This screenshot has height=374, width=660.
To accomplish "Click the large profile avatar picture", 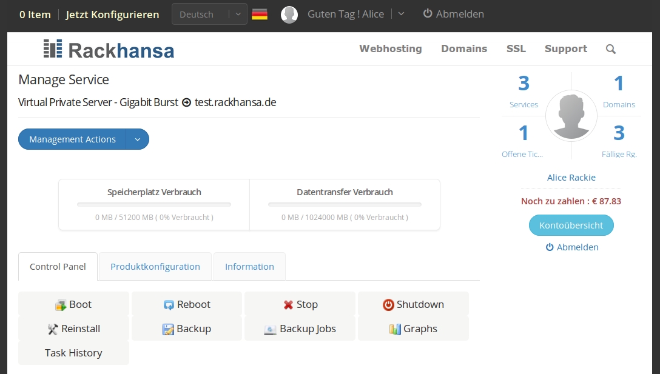I will coord(571,116).
